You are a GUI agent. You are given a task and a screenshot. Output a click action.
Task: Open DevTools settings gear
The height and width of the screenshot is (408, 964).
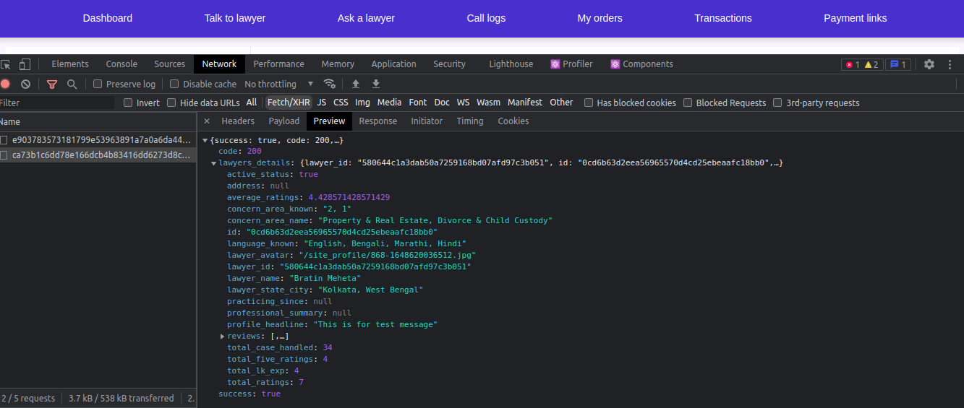[x=929, y=64]
